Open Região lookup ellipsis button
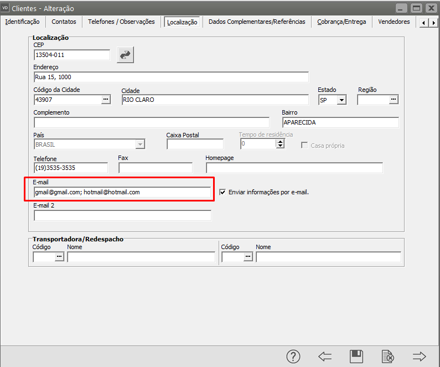The image size is (440, 367). click(x=394, y=100)
